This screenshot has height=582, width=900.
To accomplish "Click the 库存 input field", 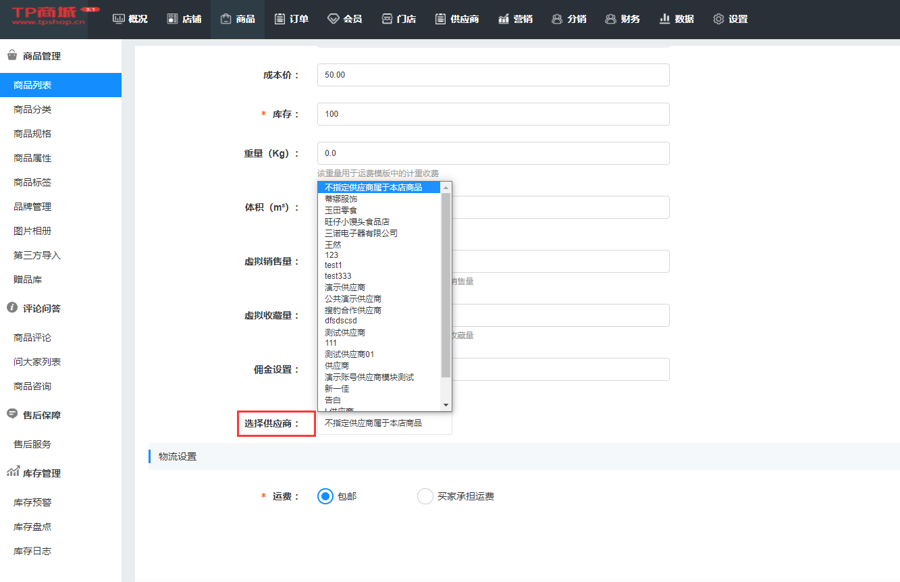I will click(x=493, y=114).
